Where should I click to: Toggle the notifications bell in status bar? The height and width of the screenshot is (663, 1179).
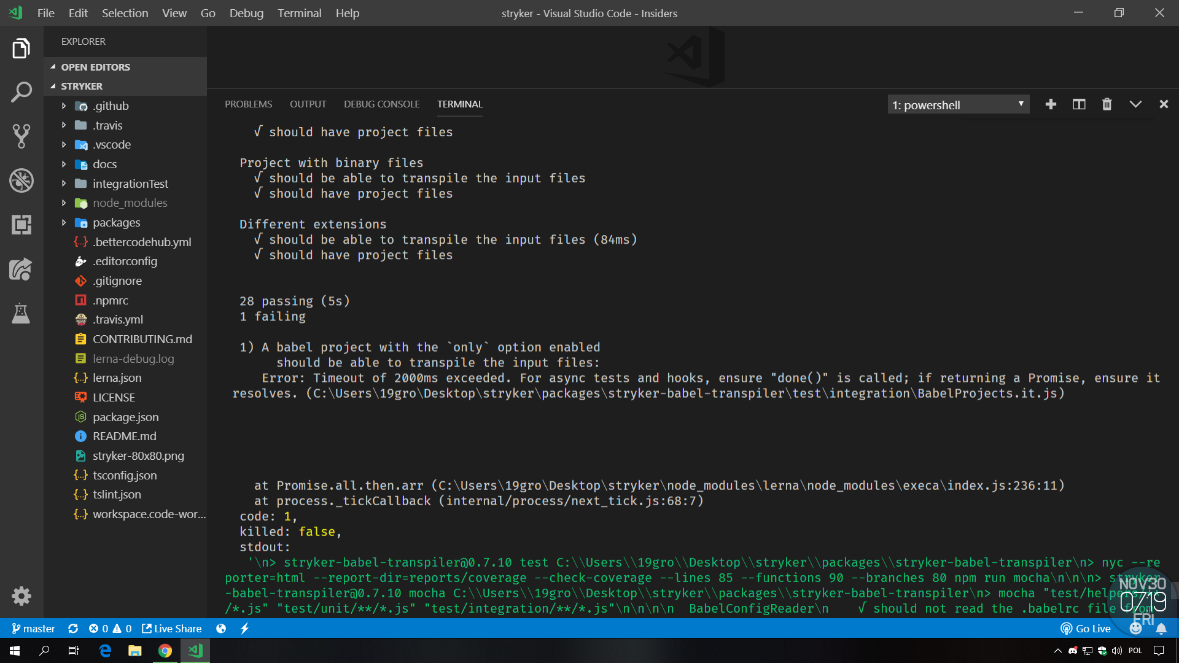[1162, 628]
